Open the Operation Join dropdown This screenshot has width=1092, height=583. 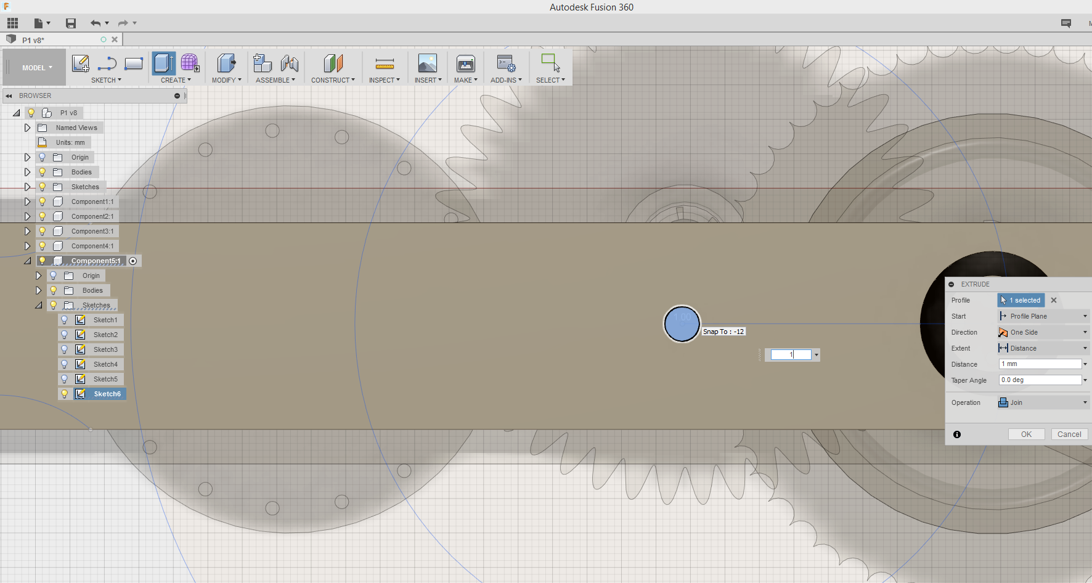tap(1043, 402)
